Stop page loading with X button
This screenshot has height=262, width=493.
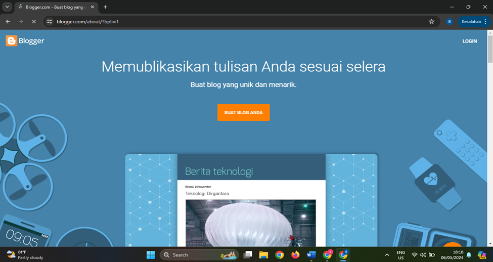[x=34, y=22]
